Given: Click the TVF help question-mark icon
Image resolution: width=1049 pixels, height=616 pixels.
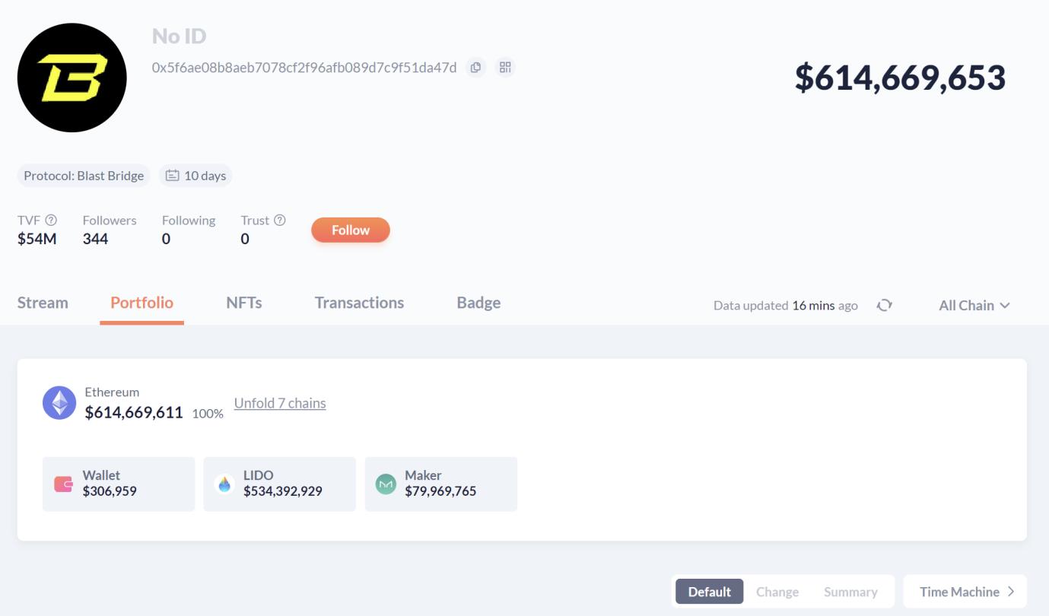Looking at the screenshot, I should pyautogui.click(x=51, y=220).
